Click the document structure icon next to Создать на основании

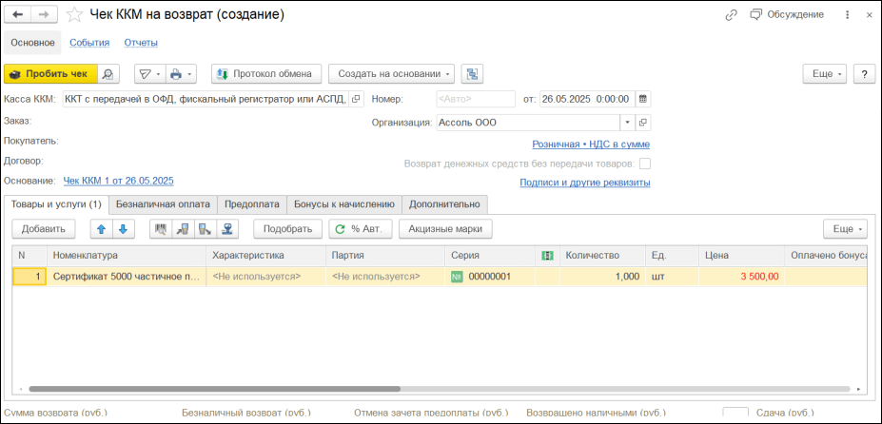click(x=472, y=74)
